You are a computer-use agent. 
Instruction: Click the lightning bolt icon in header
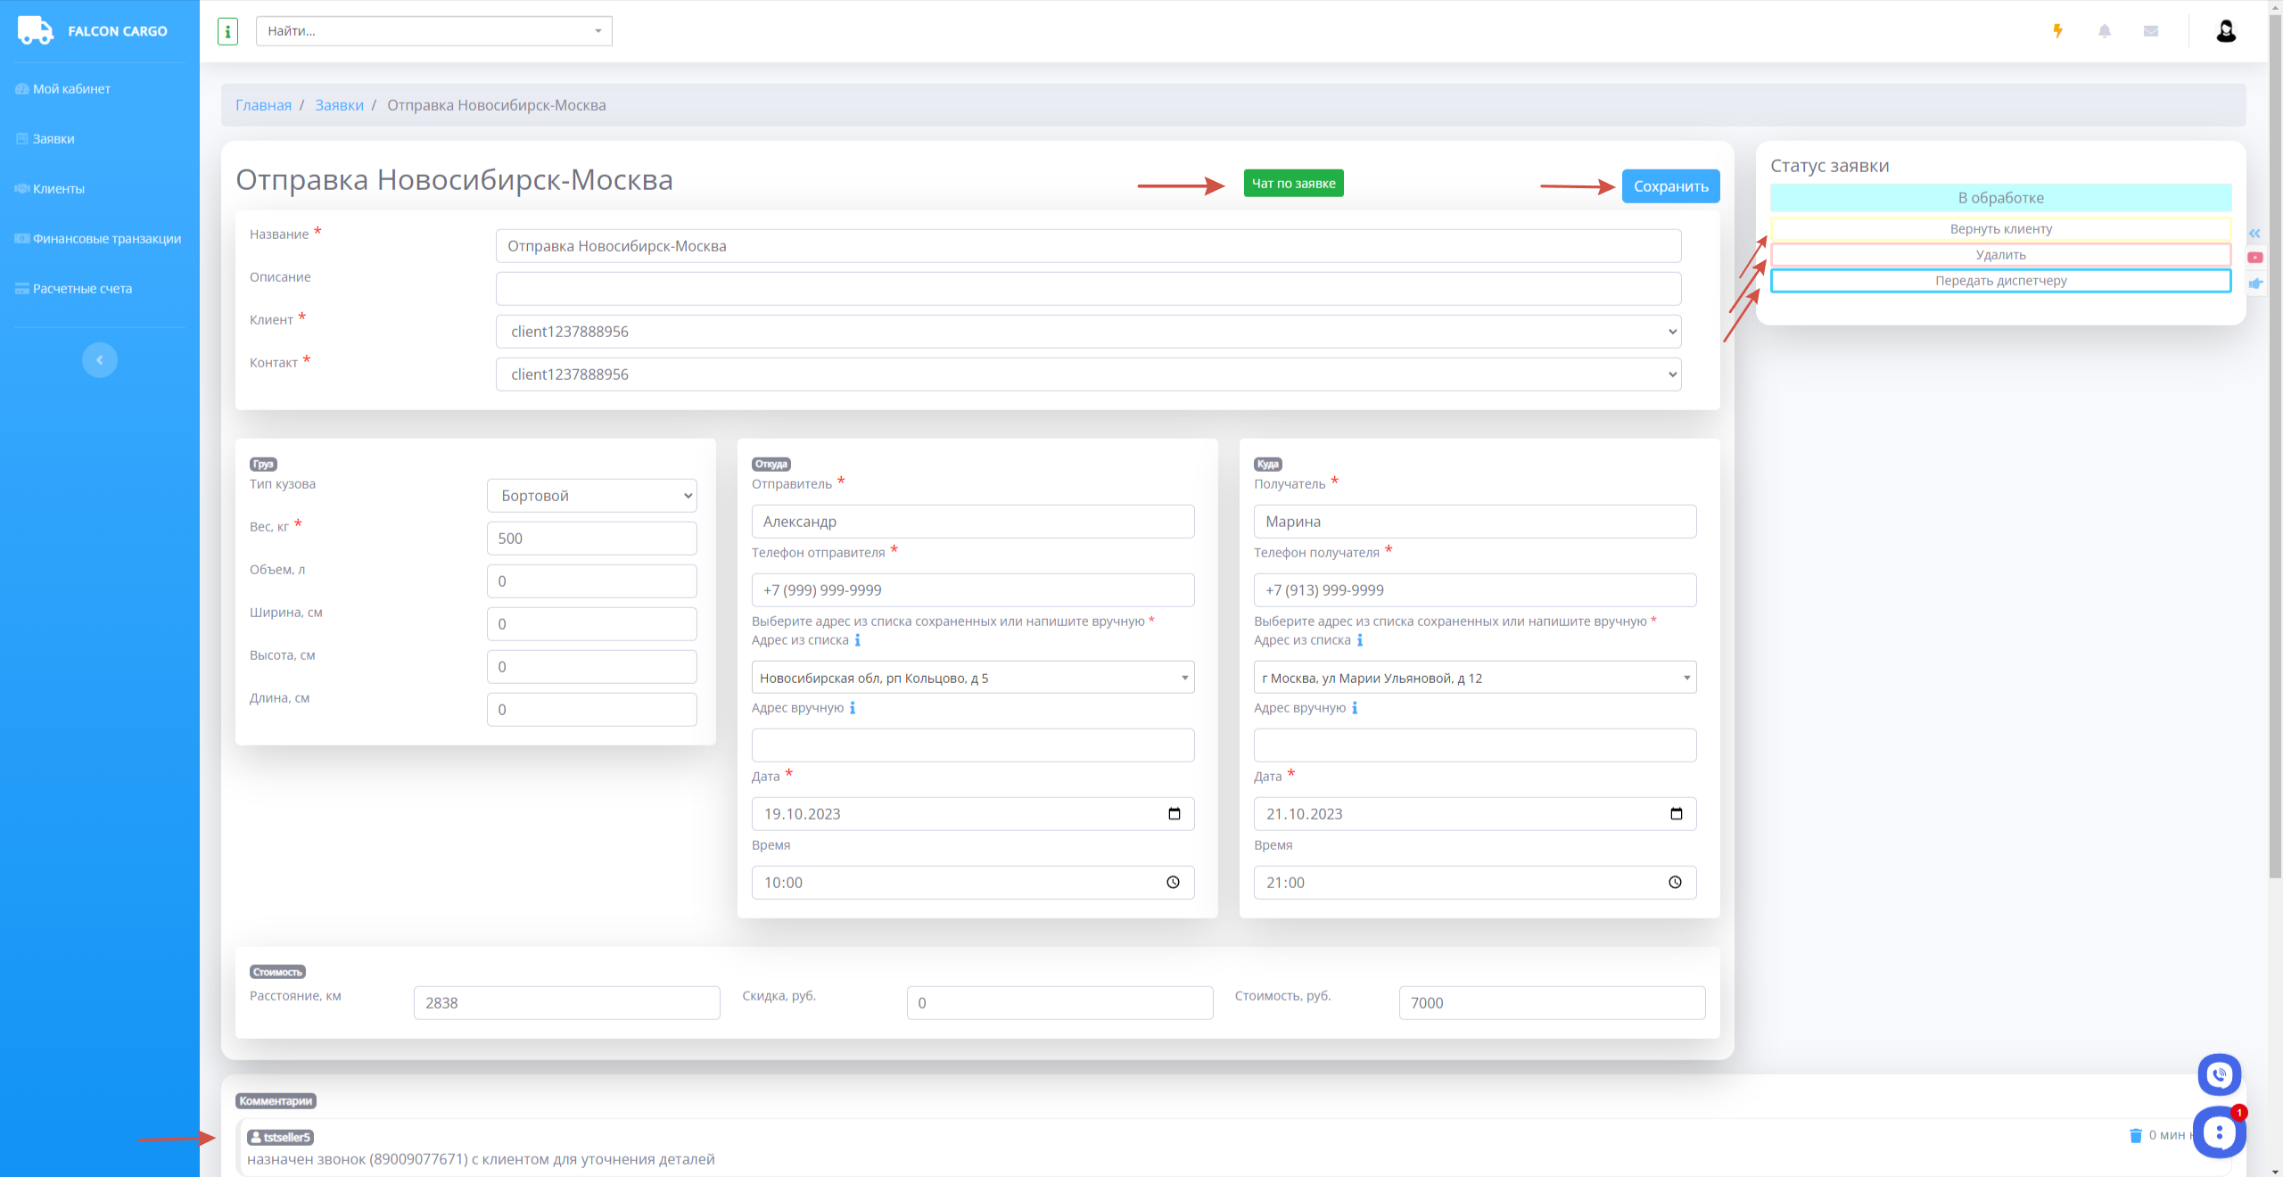(2057, 31)
